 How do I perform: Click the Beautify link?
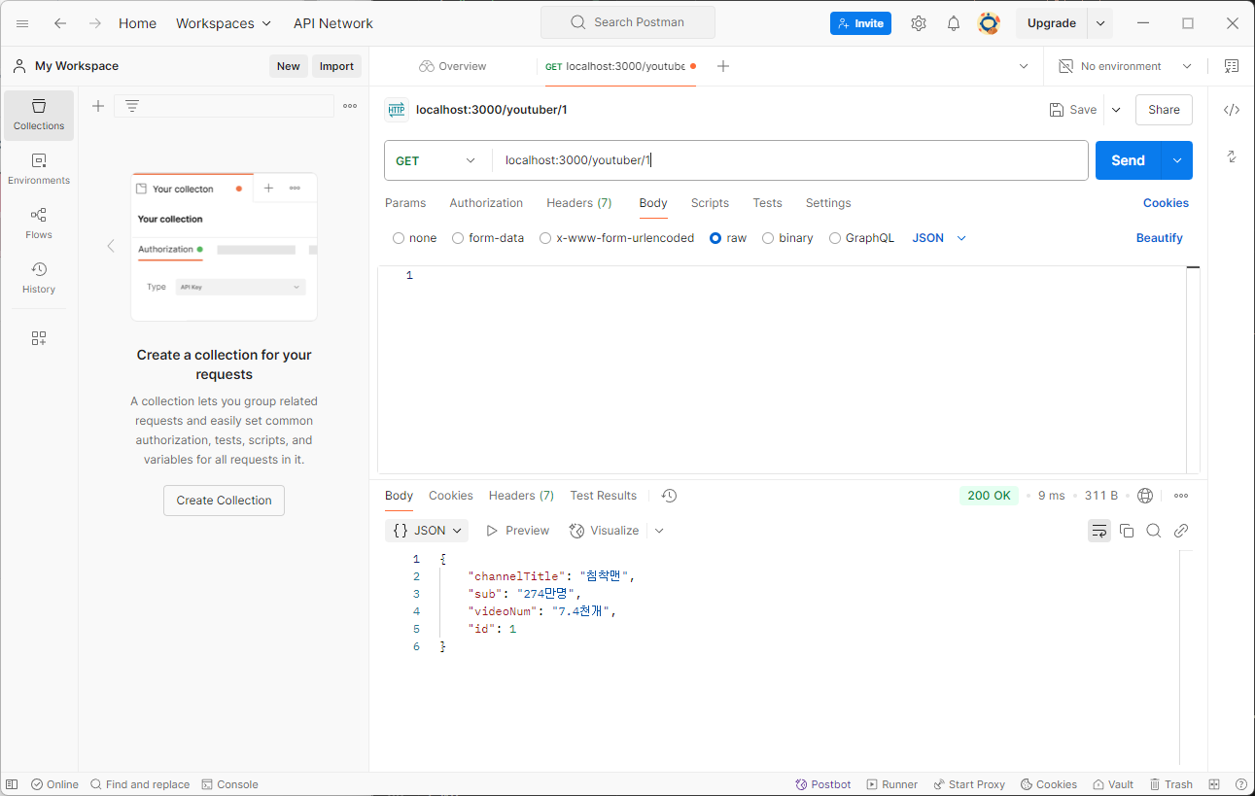point(1160,238)
